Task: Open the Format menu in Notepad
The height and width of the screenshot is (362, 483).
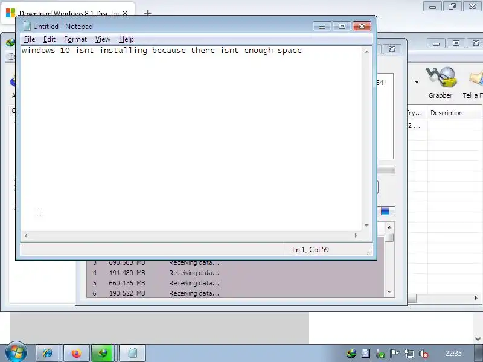Action: click(x=75, y=39)
